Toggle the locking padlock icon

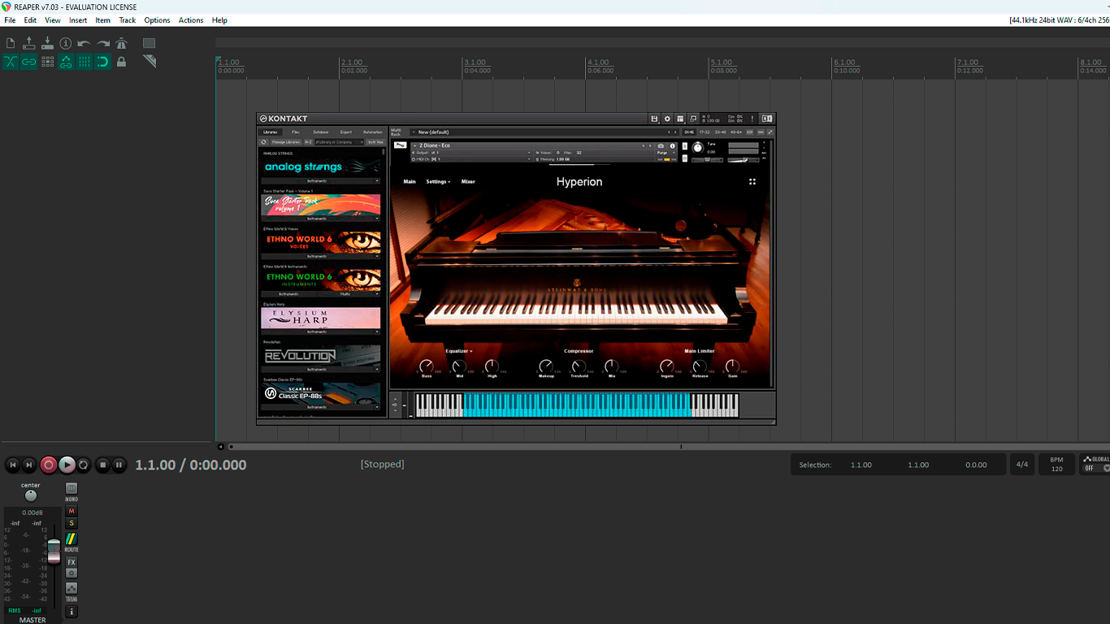[x=121, y=62]
